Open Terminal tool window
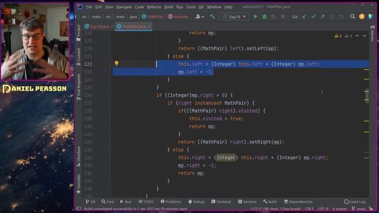Image resolution: width=379 pixels, height=213 pixels. tap(221, 201)
